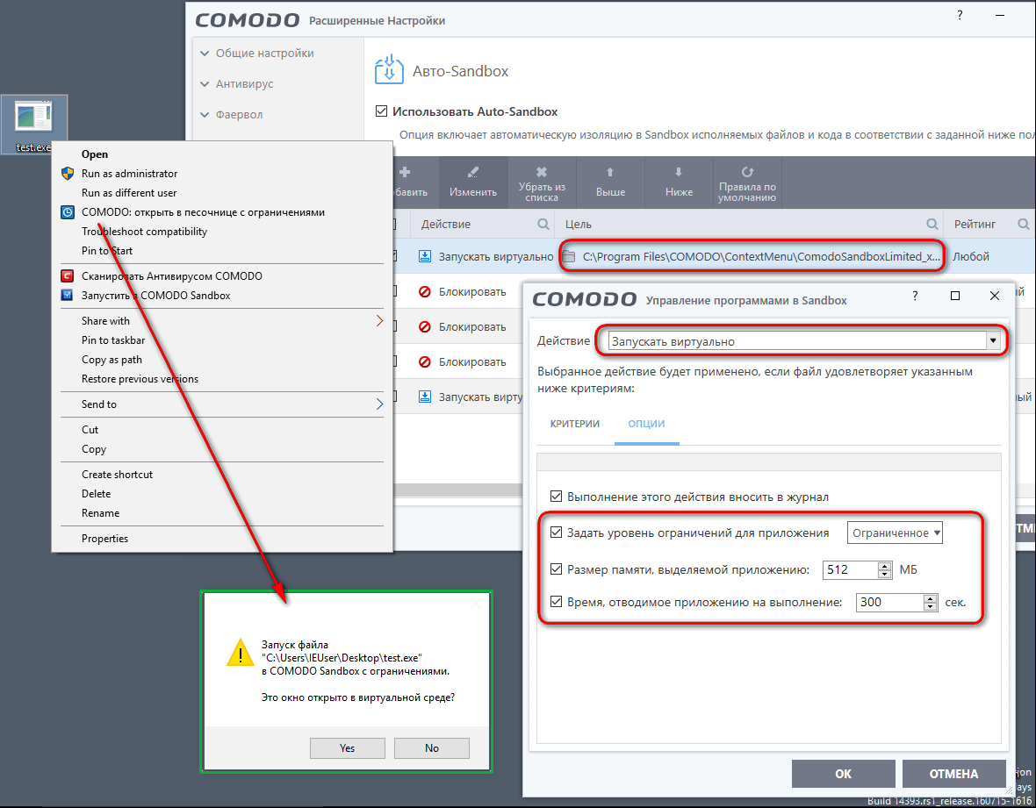
Task: Expand the Send to submenu arrow
Action: click(379, 404)
